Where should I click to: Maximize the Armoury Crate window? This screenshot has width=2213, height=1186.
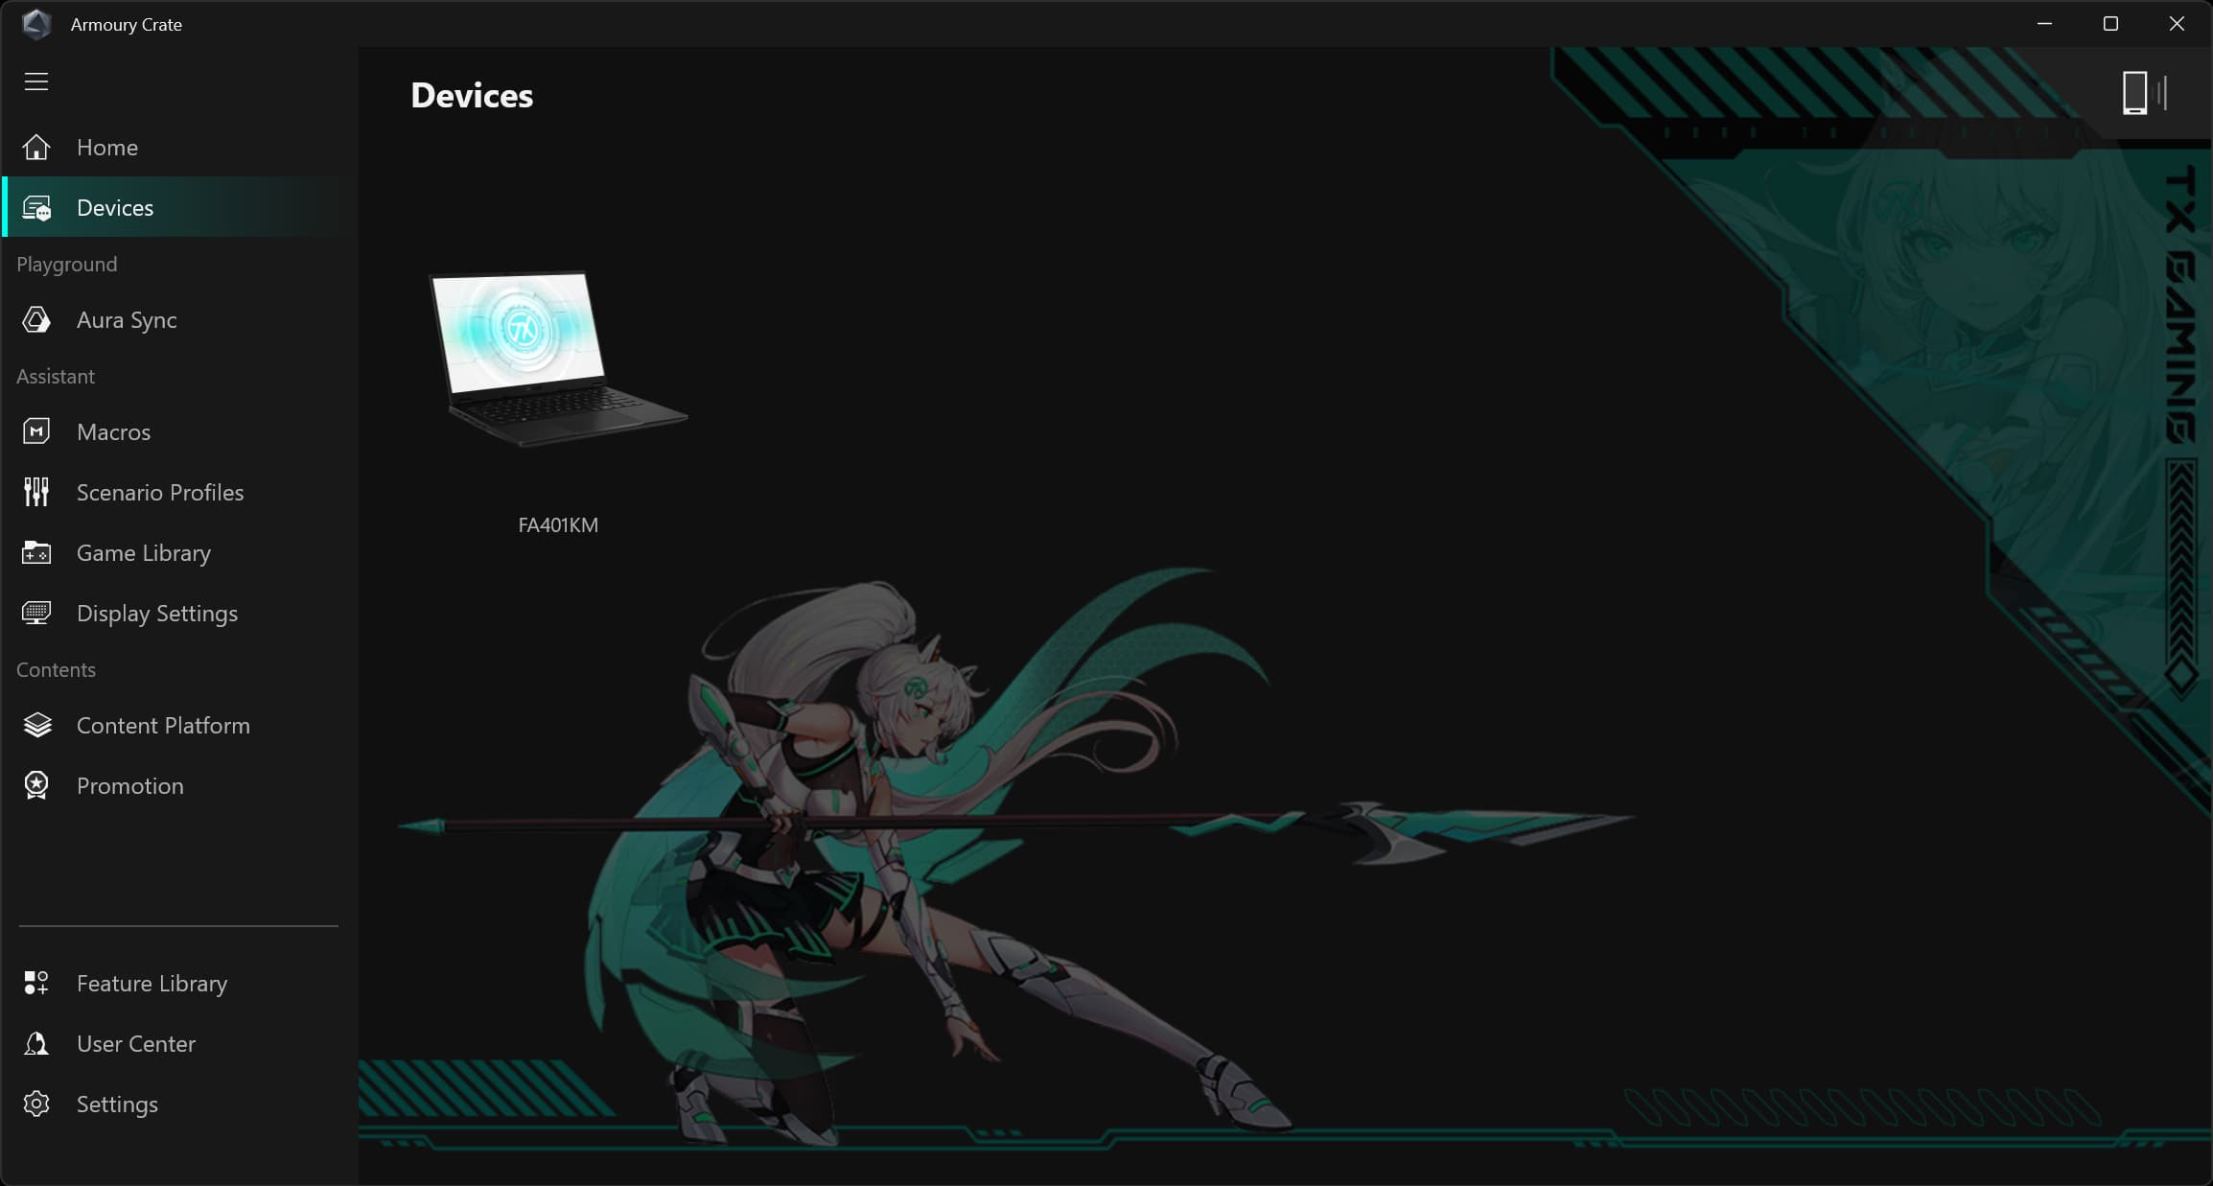tap(2110, 24)
